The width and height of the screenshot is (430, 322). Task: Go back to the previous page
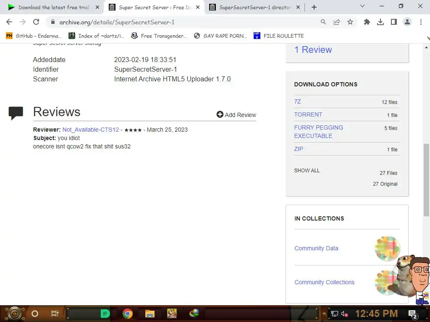tap(9, 22)
